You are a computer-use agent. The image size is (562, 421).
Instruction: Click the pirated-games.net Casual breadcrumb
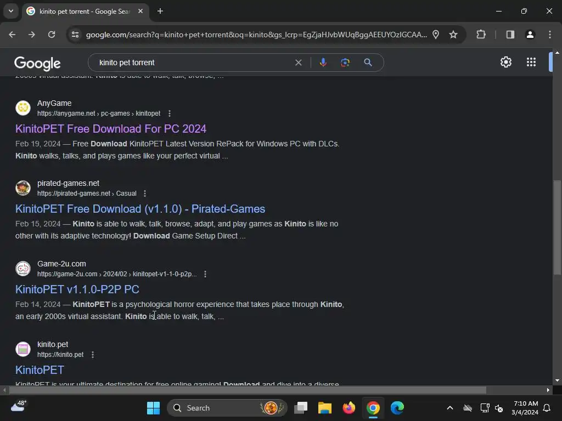[87, 194]
